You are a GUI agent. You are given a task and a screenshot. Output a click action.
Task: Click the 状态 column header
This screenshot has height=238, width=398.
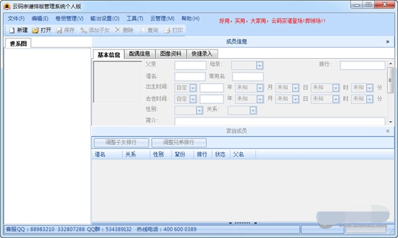pos(221,154)
